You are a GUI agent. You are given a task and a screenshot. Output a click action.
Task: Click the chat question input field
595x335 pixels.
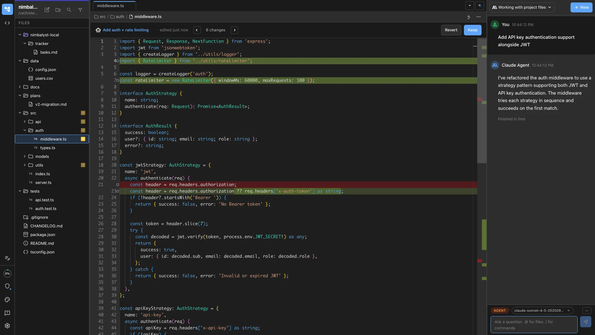pyautogui.click(x=533, y=324)
